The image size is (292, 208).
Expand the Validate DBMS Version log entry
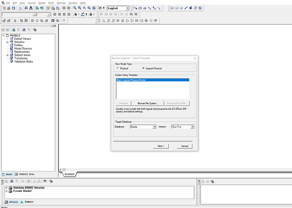tap(6, 188)
